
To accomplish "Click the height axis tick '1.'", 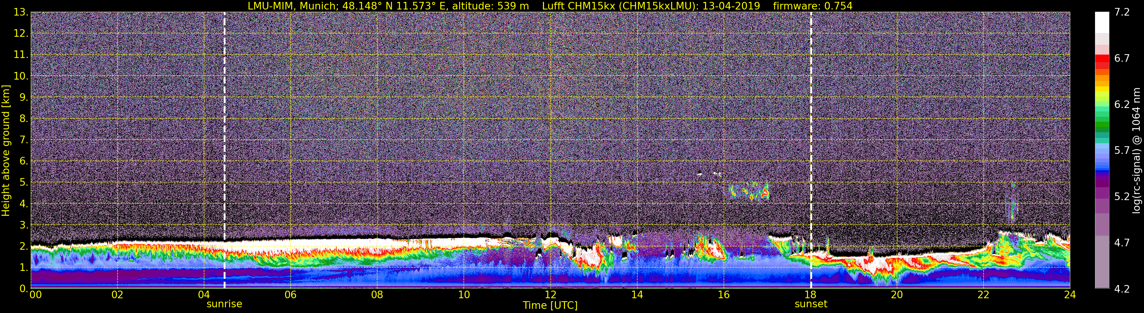I will [24, 267].
